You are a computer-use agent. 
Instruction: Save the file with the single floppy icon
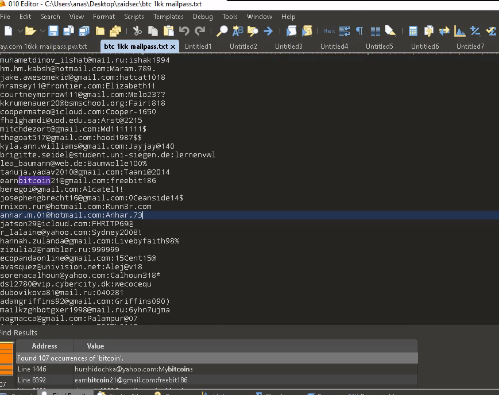click(53, 31)
